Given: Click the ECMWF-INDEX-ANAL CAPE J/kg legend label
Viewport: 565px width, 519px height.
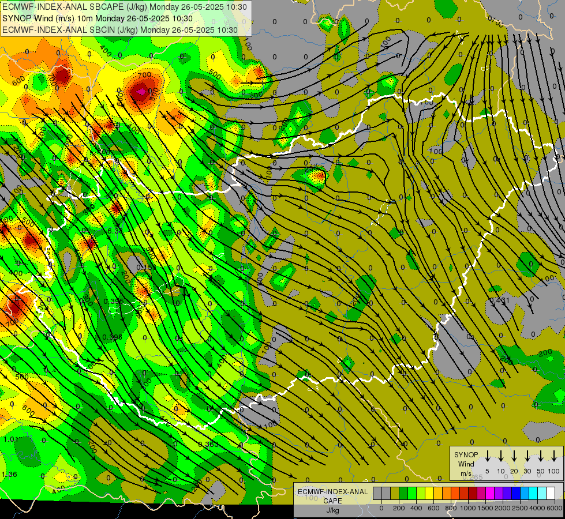Looking at the screenshot, I should [x=332, y=501].
